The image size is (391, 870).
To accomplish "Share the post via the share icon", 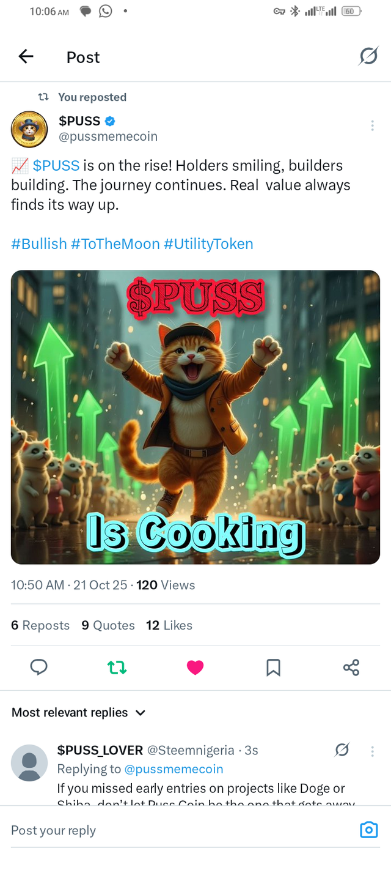I will tap(351, 667).
